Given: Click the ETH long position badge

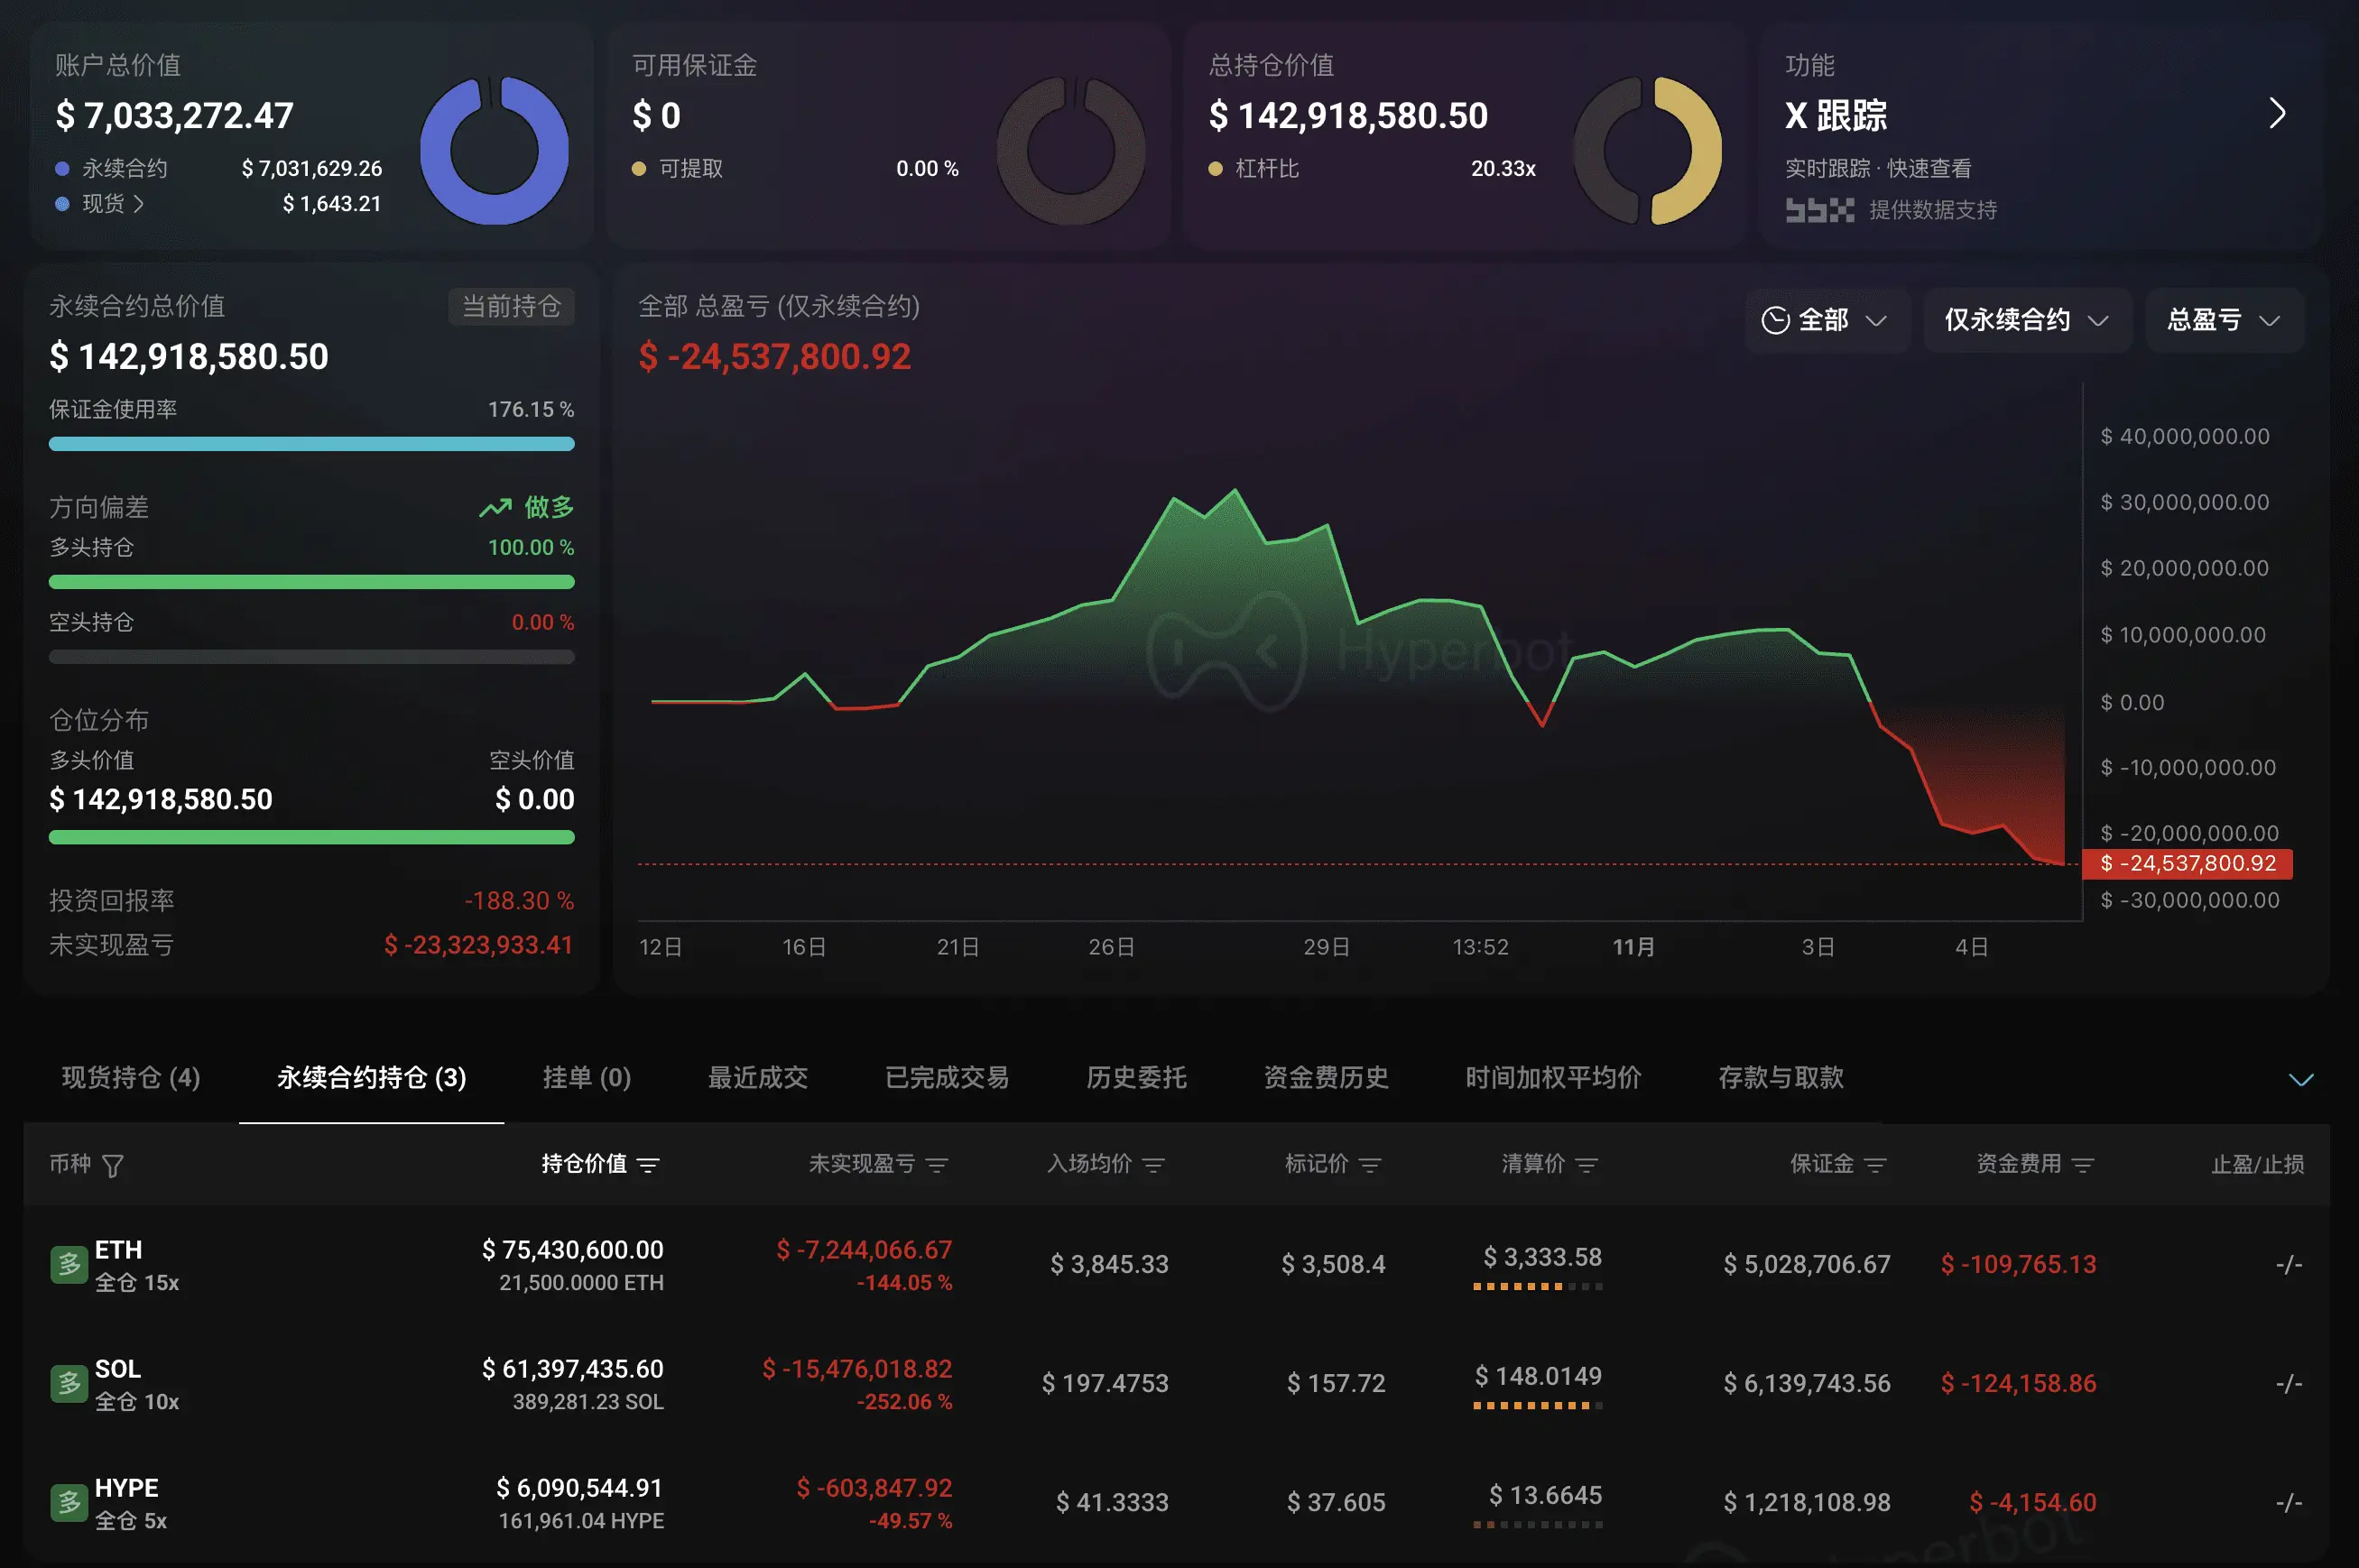Looking at the screenshot, I should coord(69,1265).
